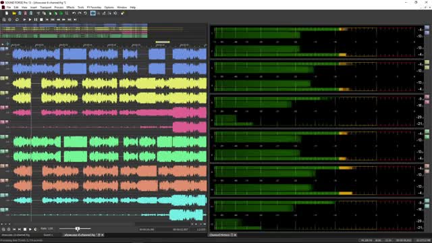Click Go to Start in top transport bar
The image size is (432, 243).
(x=47, y=20)
